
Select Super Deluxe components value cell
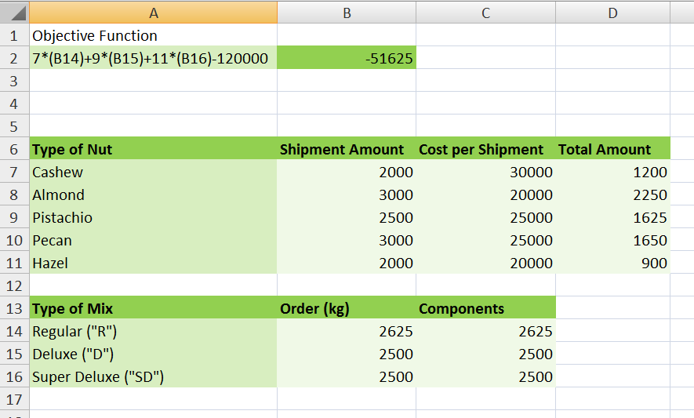(x=485, y=376)
